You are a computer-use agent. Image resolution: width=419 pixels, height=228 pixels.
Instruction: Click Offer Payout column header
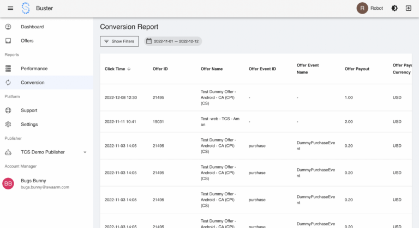tap(357, 69)
